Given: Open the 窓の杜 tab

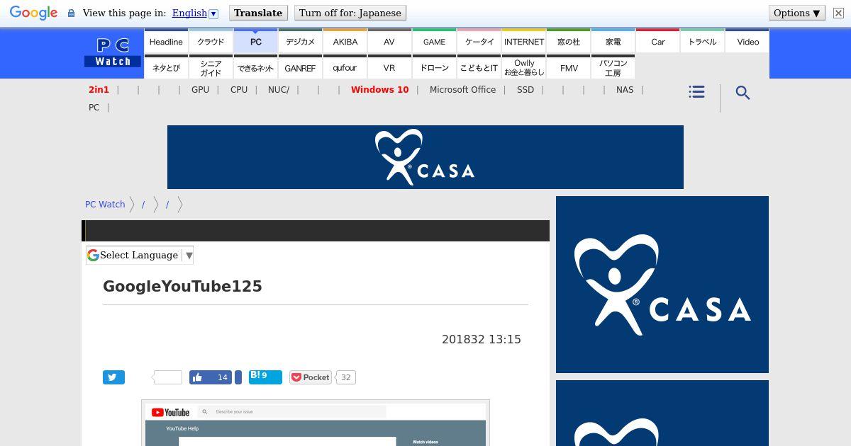Looking at the screenshot, I should (569, 41).
